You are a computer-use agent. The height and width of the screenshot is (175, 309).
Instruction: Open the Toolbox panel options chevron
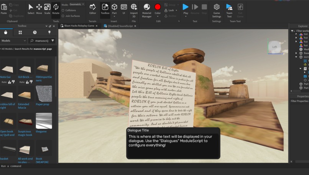[46, 26]
